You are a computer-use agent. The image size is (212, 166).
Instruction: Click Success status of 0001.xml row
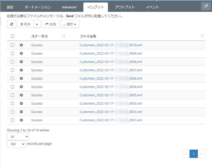tap(37, 120)
